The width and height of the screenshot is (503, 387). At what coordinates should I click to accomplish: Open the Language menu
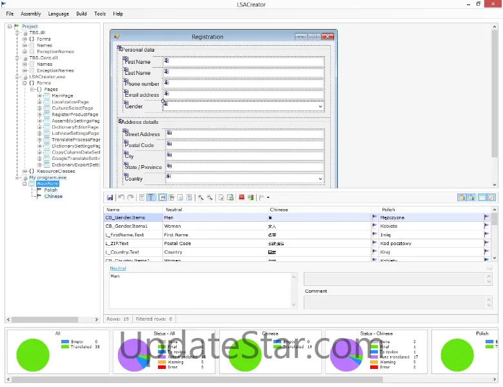click(58, 14)
